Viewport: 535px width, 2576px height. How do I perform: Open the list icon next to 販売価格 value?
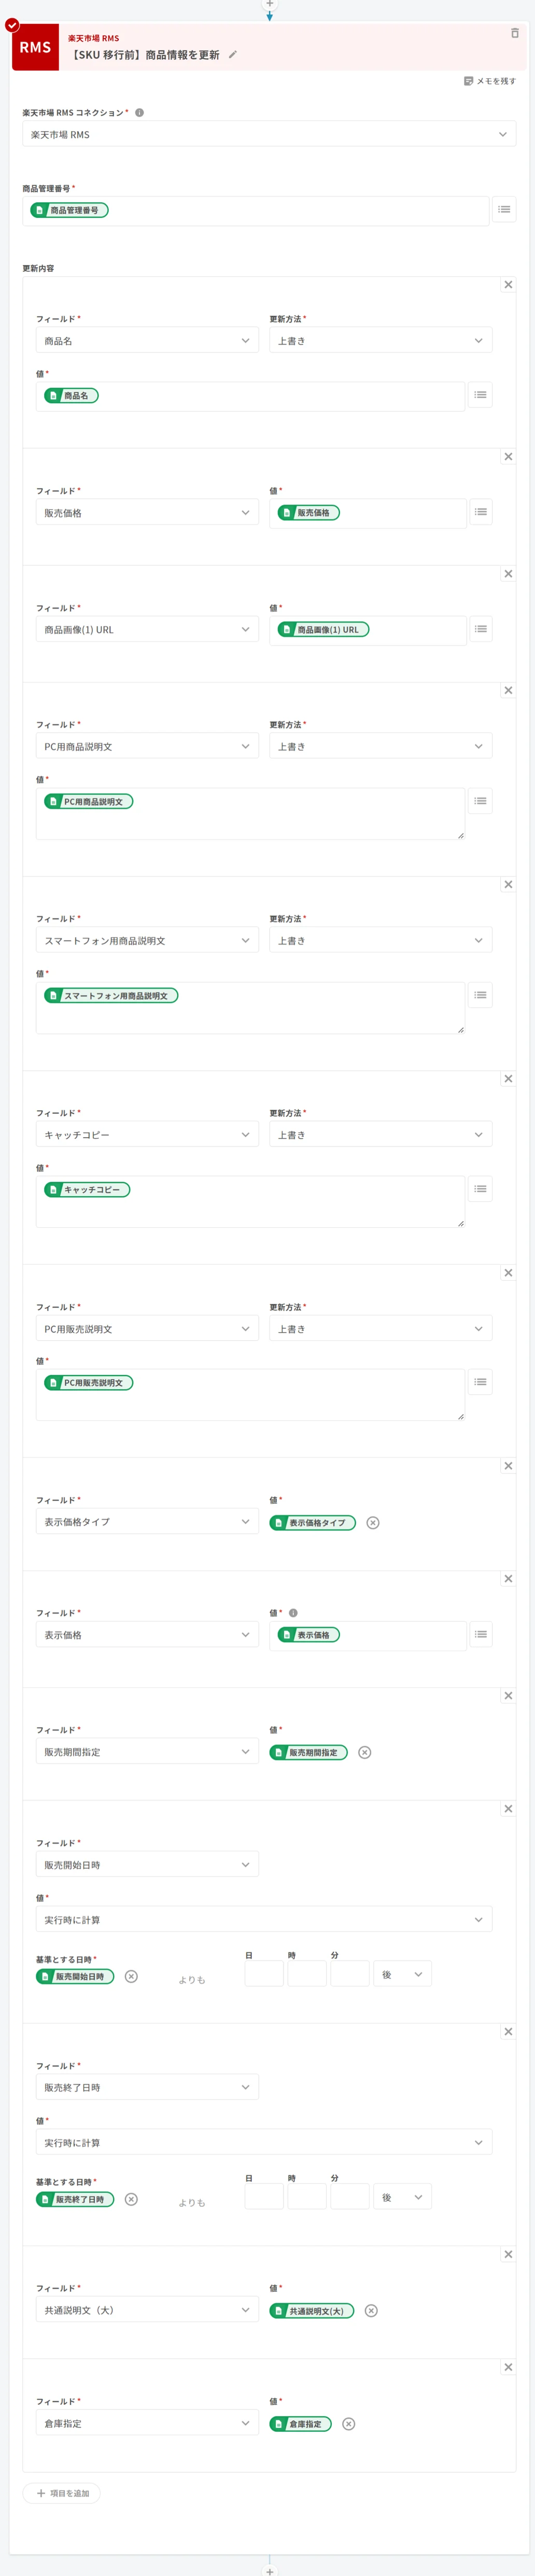click(481, 512)
